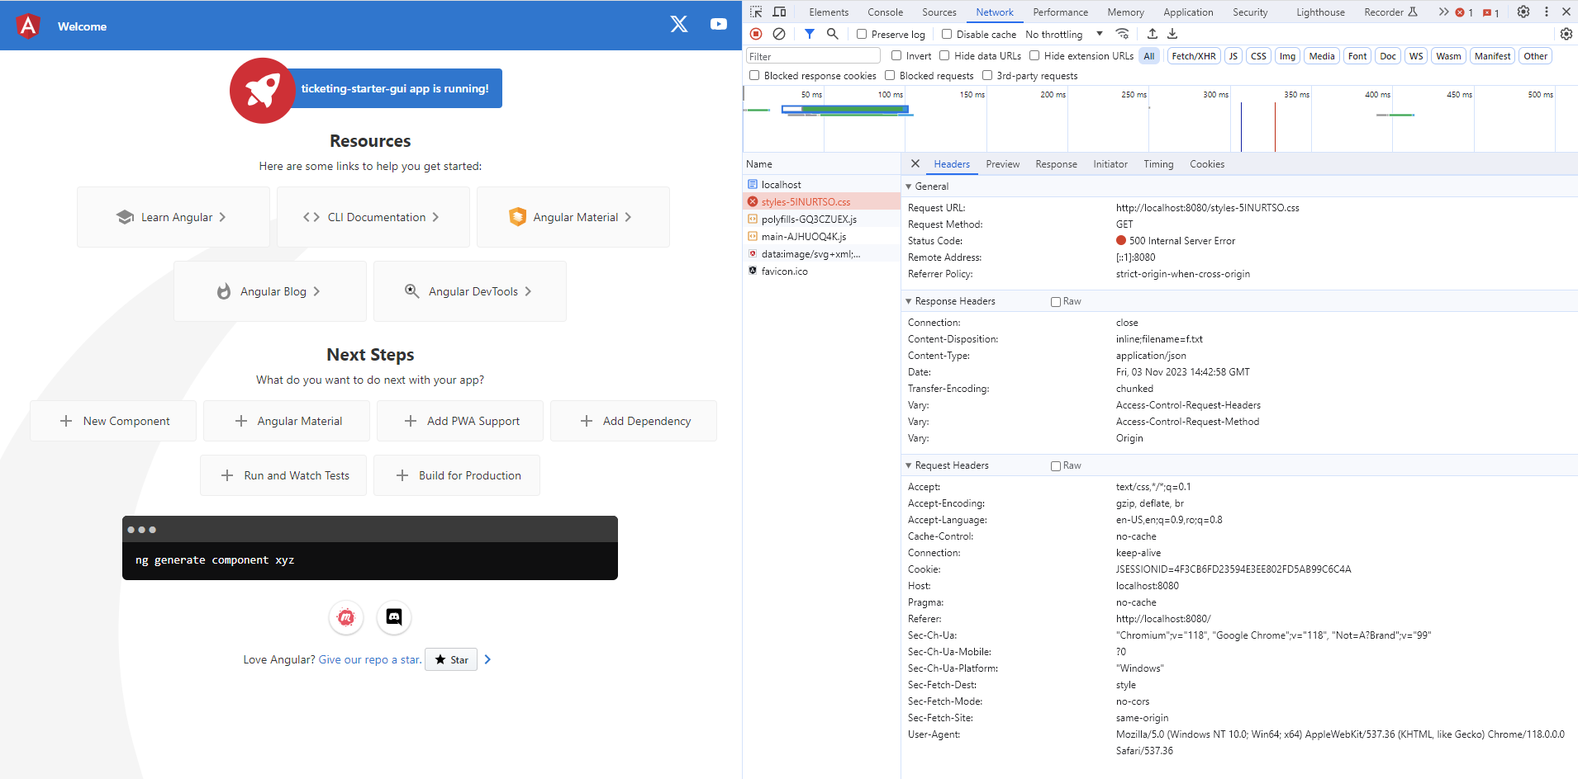Stop recording the network log
The width and height of the screenshot is (1578, 779).
click(x=755, y=34)
